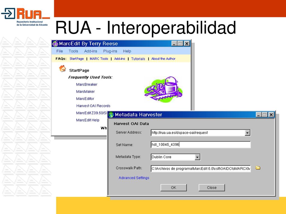This screenshot has height=214, width=286.
Task: Open the Add-ins menu in MarcEdit
Action: click(91, 51)
